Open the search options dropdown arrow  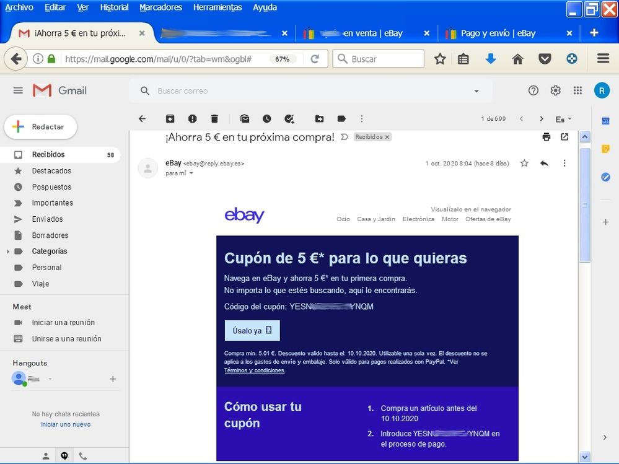coord(476,90)
